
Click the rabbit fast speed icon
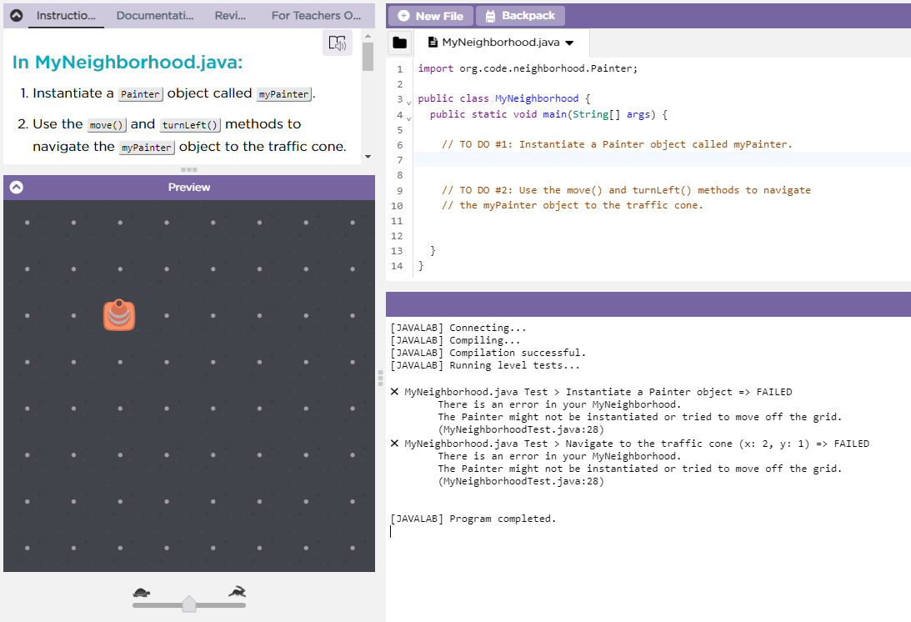[238, 592]
